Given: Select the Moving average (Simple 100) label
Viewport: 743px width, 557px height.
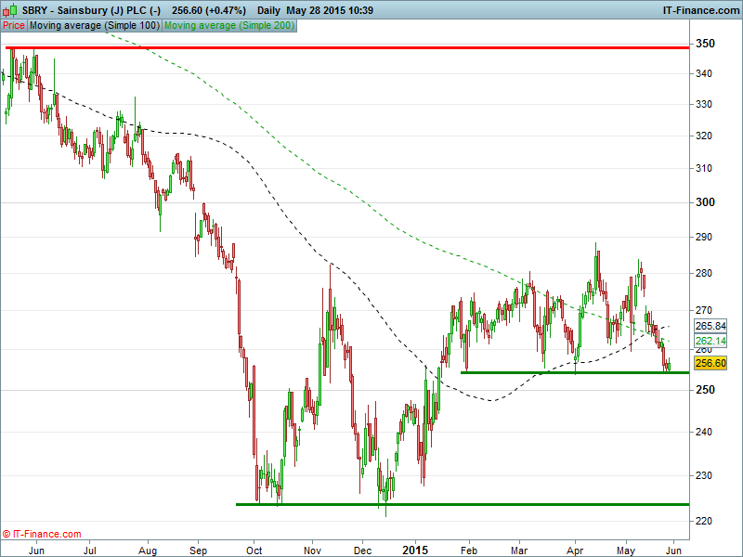Looking at the screenshot, I should pos(94,26).
